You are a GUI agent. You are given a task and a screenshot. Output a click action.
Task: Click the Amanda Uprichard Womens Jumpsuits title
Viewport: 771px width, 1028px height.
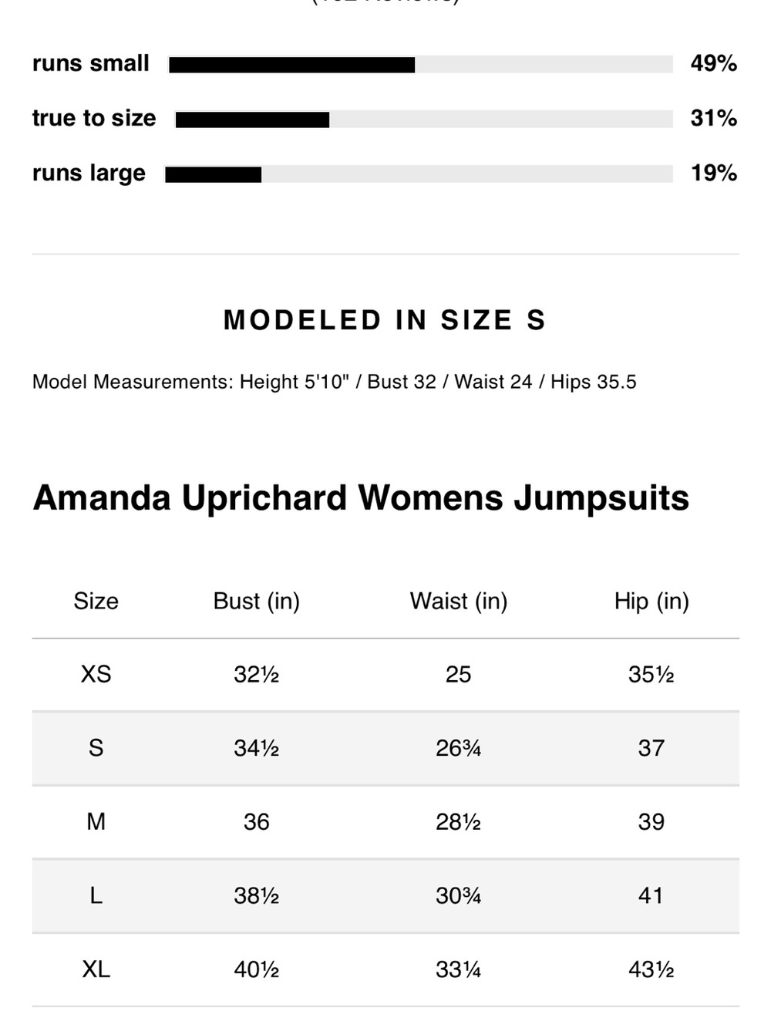361,497
